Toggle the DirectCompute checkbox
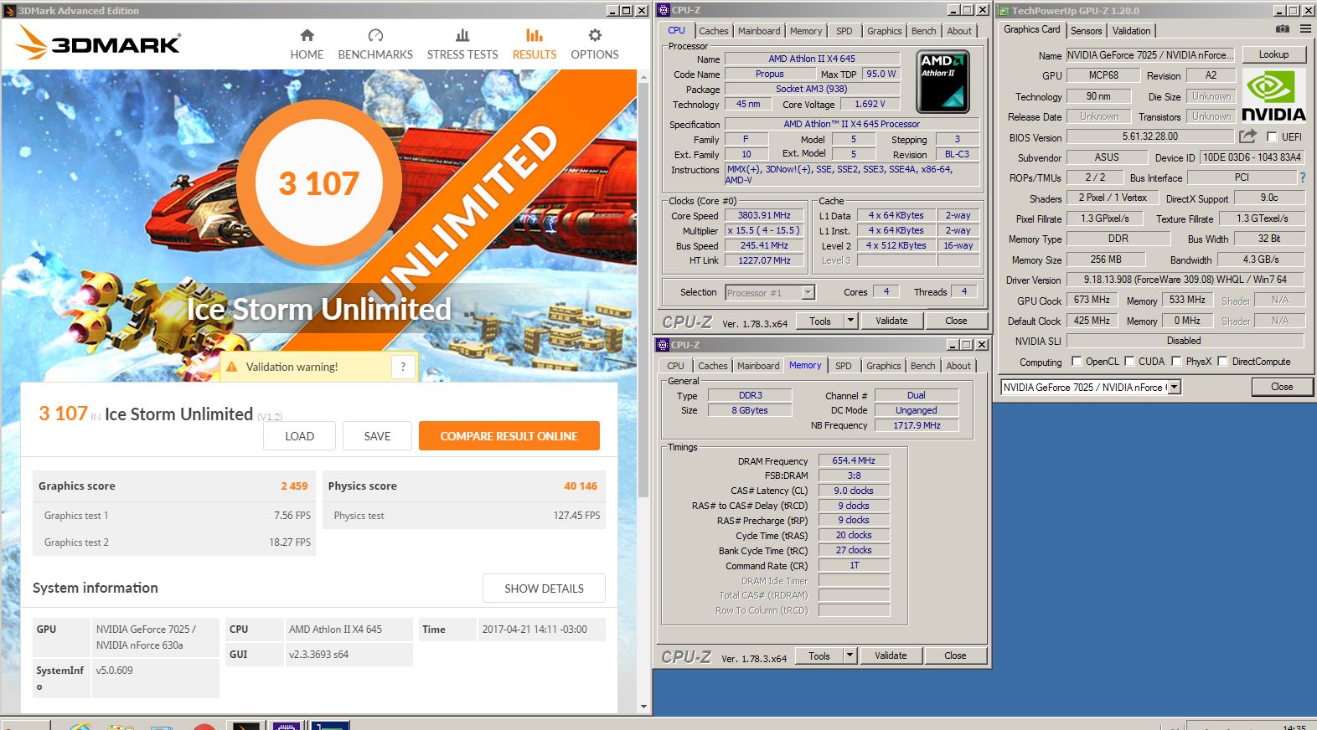Viewport: 1317px width, 730px height. 1223,362
